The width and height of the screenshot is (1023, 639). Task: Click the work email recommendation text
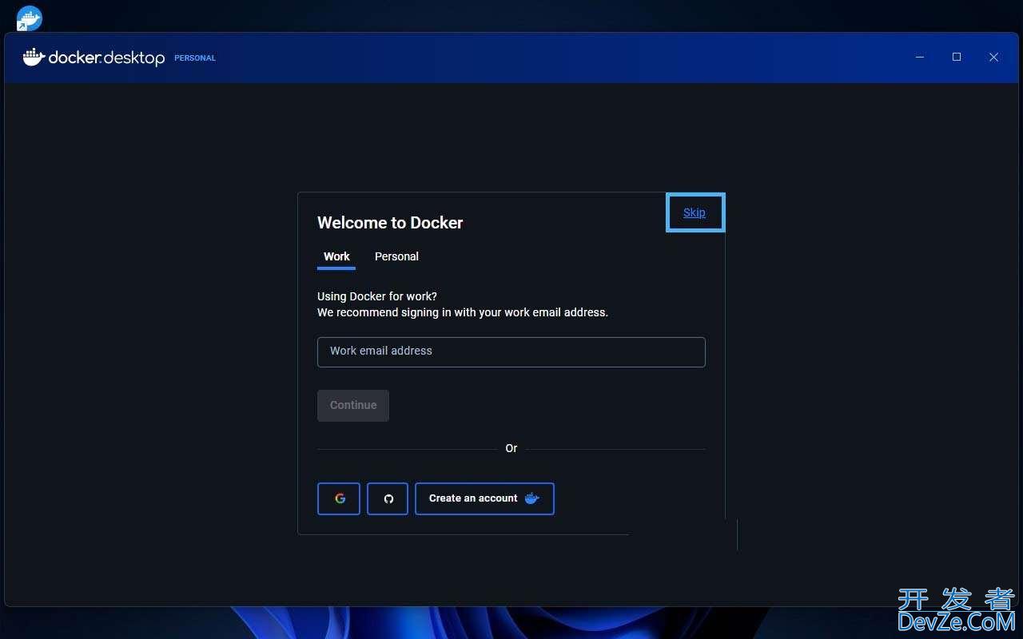click(x=463, y=312)
